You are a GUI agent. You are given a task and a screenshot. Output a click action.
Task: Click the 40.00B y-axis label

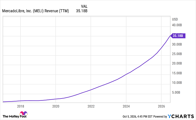(177, 25)
